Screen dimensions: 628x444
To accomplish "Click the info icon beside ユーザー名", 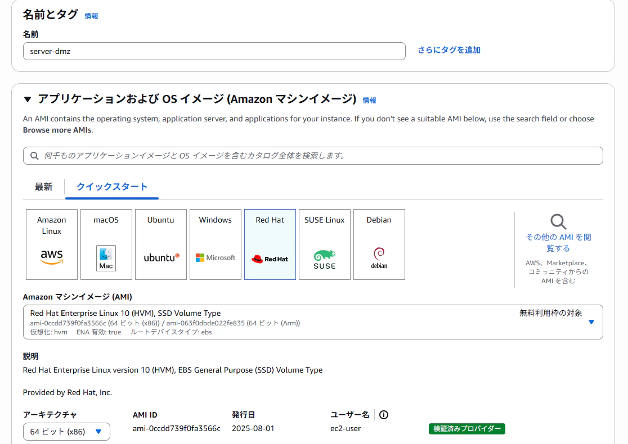I will point(384,415).
